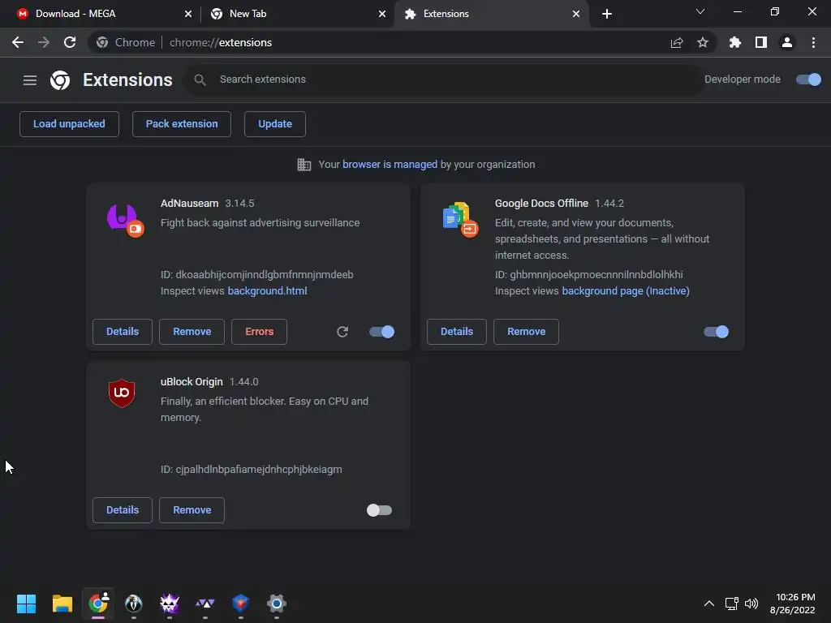
Task: Click the Search extensions field
Action: (443, 79)
